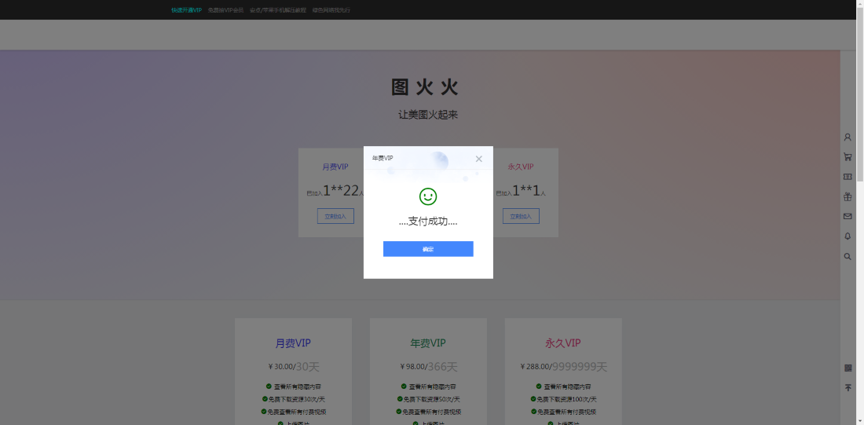Click the back-to-top arrow icon
The height and width of the screenshot is (425, 864).
pos(848,388)
